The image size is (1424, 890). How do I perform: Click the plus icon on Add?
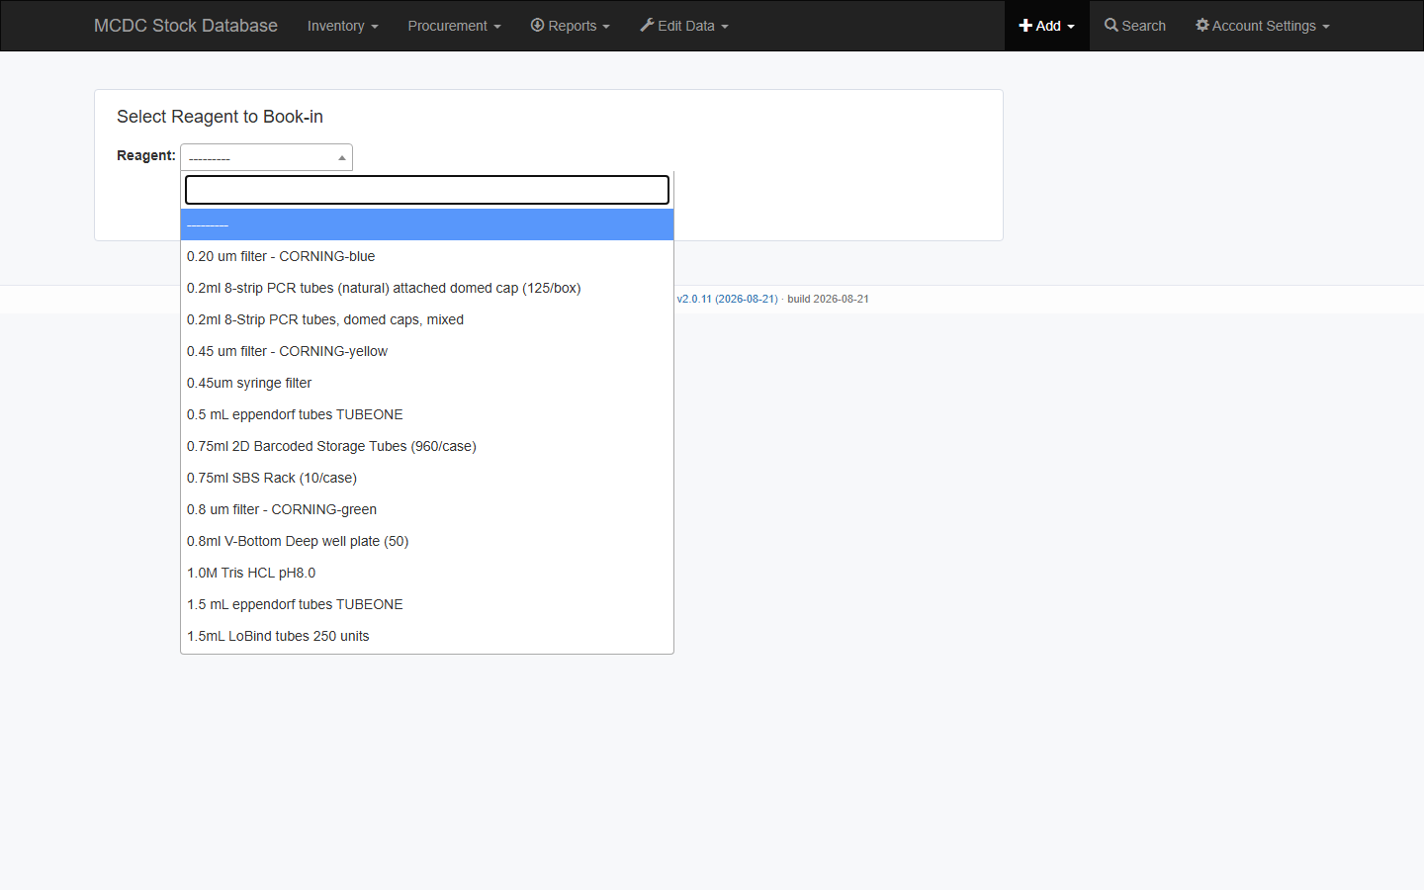(1025, 26)
